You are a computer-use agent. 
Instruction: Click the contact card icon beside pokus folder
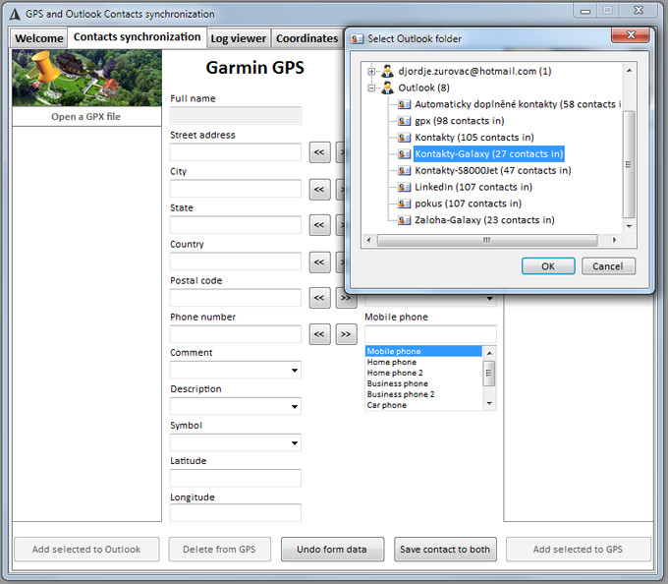404,204
